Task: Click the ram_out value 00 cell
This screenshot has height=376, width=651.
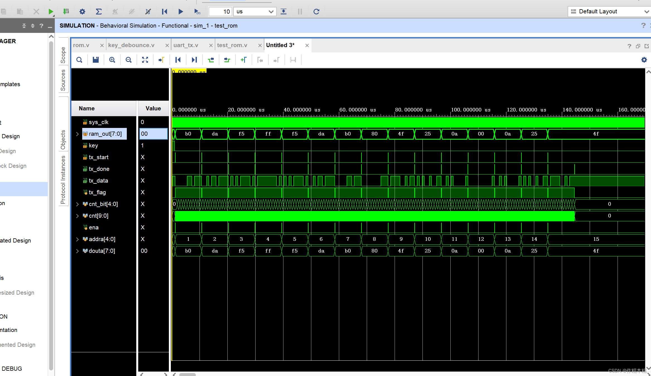Action: click(153, 134)
